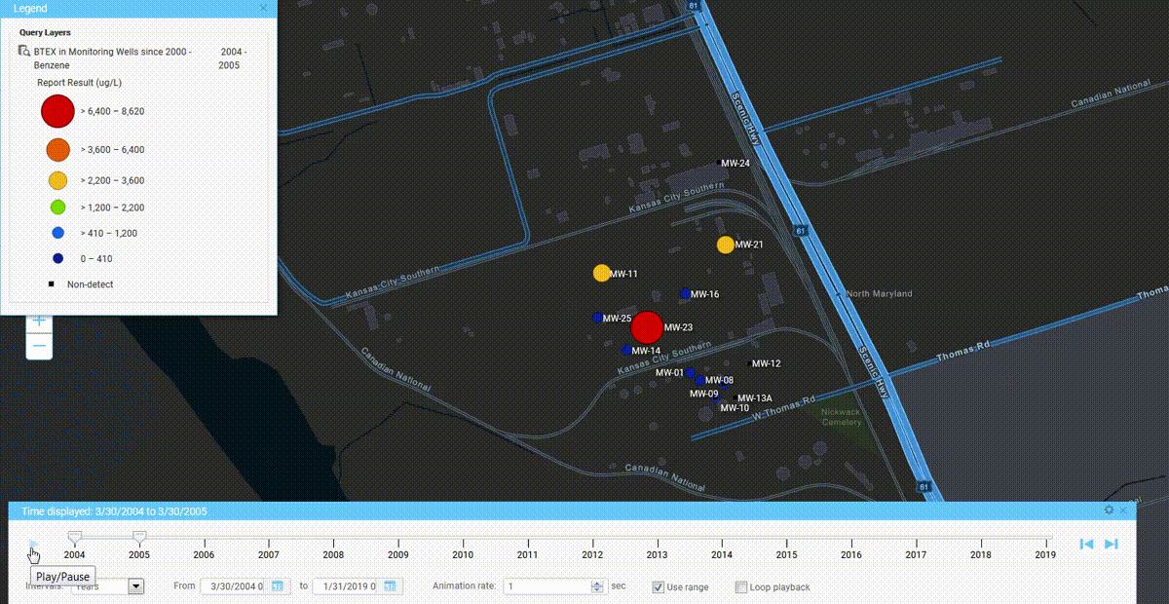Jump to previous time step
Image resolution: width=1169 pixels, height=604 pixels.
pos(1086,544)
